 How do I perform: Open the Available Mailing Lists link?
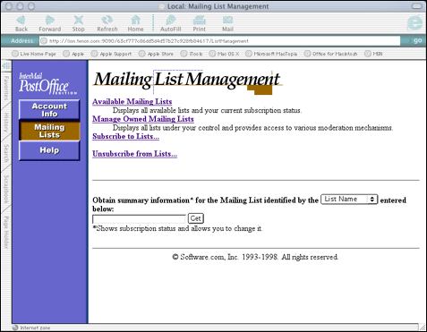(132, 102)
